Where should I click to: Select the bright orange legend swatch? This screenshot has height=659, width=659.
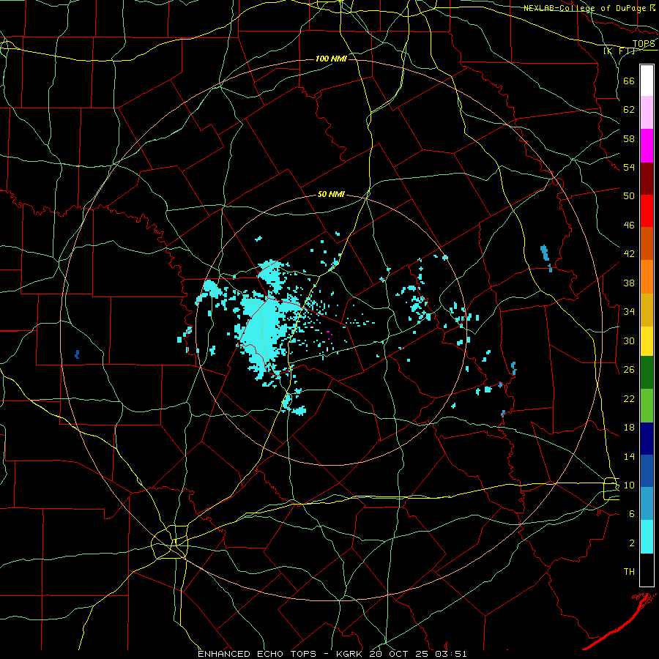point(647,277)
